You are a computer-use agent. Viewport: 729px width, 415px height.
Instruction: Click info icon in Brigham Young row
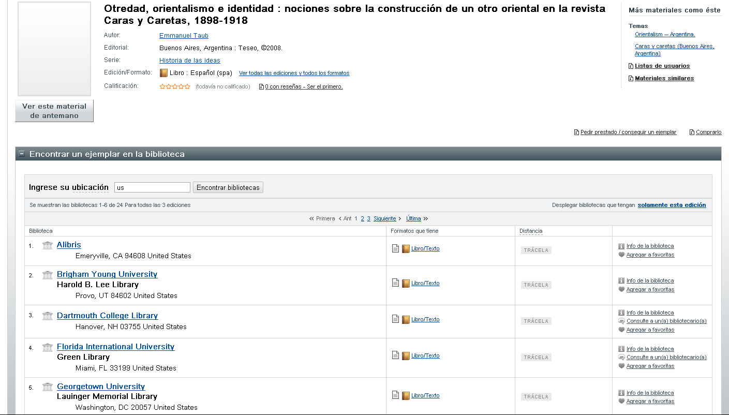point(621,281)
